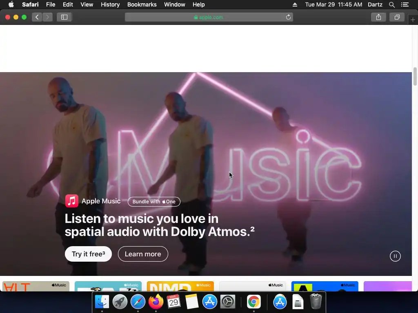418x313 pixels.
Task: Show all tabs overview button
Action: click(397, 17)
